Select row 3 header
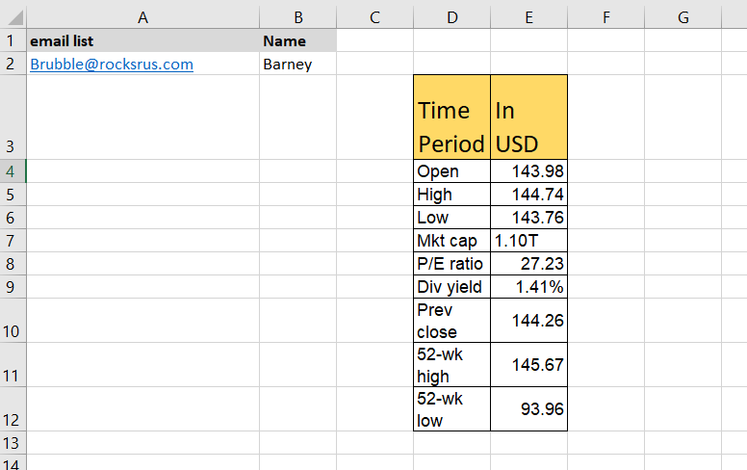 [x=13, y=117]
